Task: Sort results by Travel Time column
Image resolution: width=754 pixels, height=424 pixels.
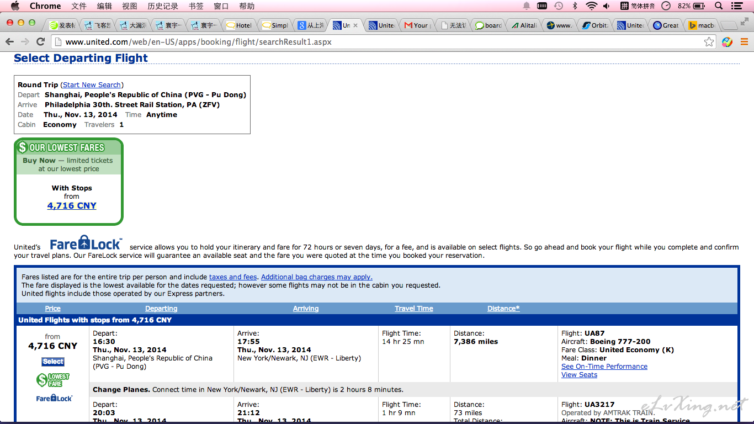Action: 414,309
